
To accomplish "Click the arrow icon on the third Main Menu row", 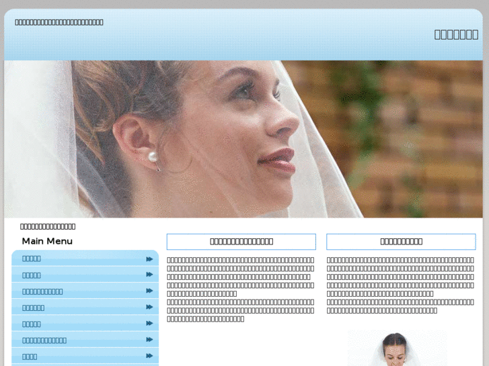I will tap(149, 291).
